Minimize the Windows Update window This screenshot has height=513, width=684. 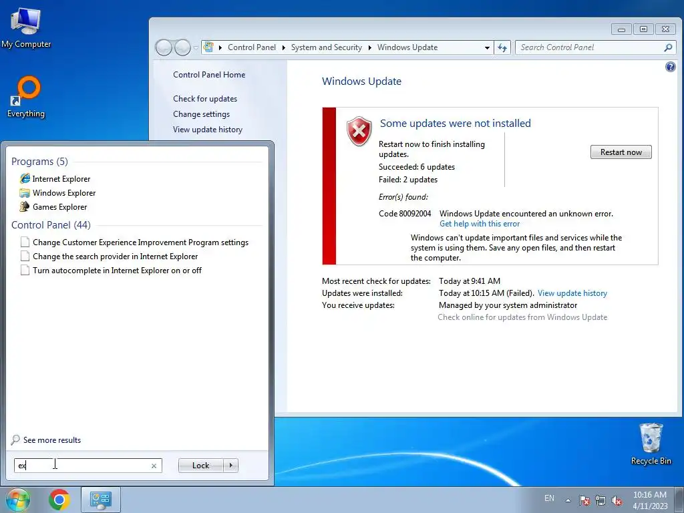(x=622, y=29)
